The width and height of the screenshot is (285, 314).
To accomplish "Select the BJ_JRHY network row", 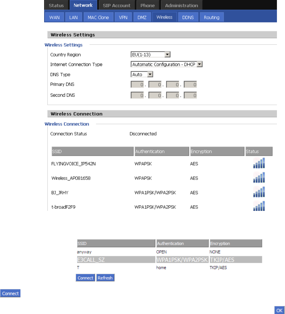I will (162, 193).
